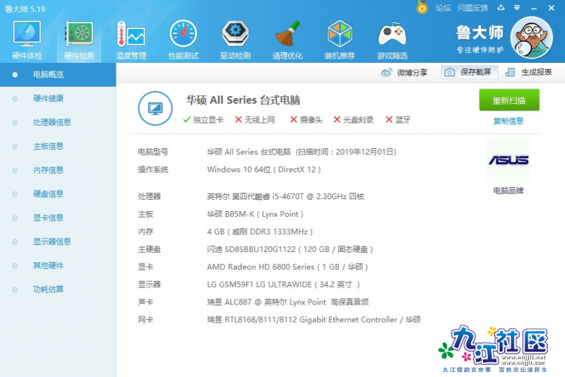565x377 pixels.
Task: Open 装机推荐 cube icon
Action: 340,40
